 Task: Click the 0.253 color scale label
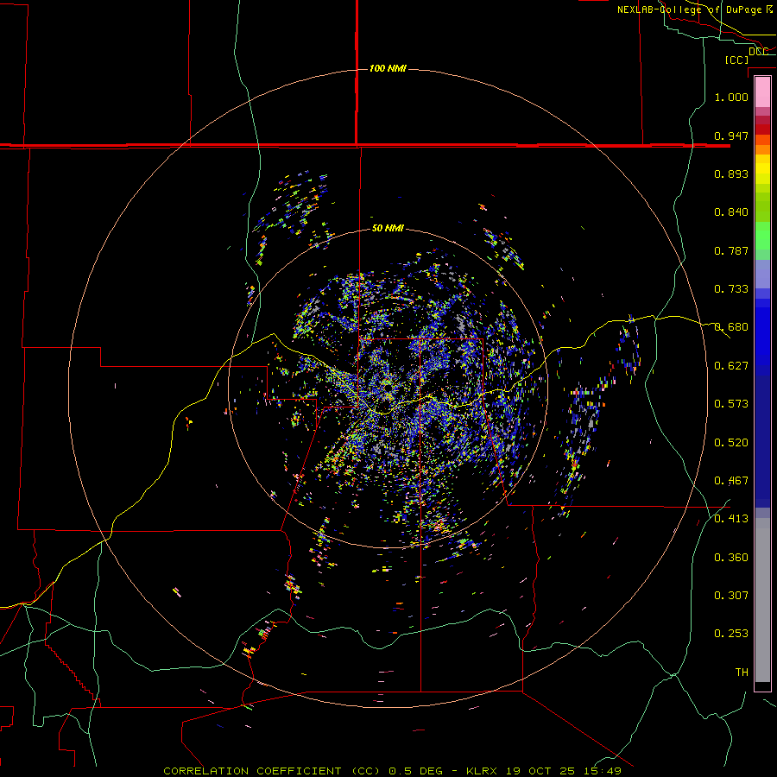click(731, 634)
